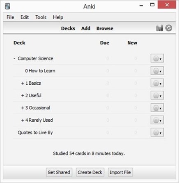Open options gear for 0 How to Learn

click(157, 71)
